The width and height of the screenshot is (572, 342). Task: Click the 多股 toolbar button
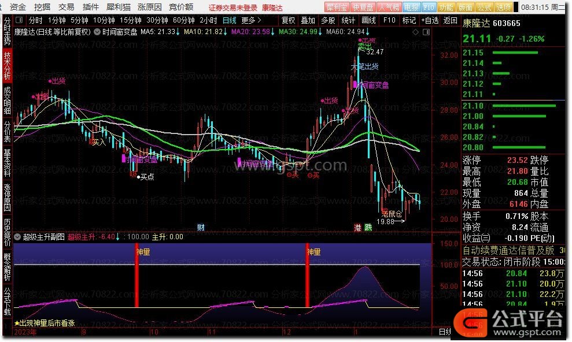click(328, 20)
